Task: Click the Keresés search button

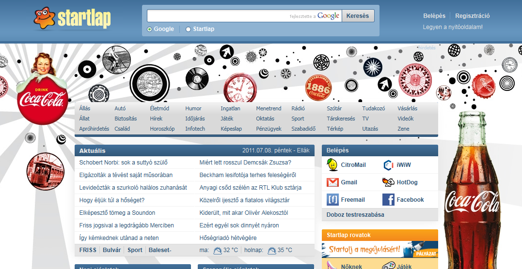Action: pyautogui.click(x=358, y=15)
